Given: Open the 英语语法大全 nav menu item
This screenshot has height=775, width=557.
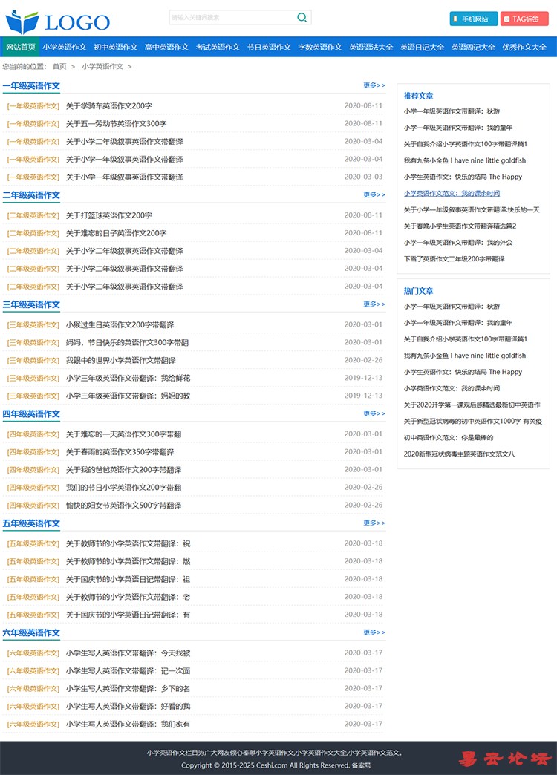Looking at the screenshot, I should (371, 47).
